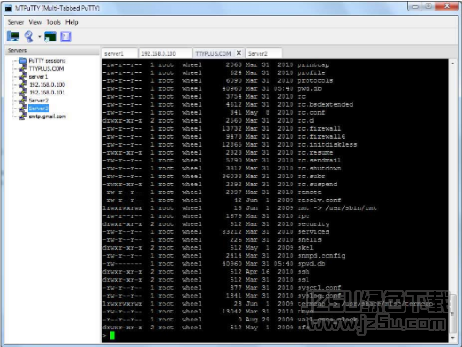Viewport: 462px width, 347px height.
Task: Click terminal scrollbar up arrow
Action: point(452,64)
